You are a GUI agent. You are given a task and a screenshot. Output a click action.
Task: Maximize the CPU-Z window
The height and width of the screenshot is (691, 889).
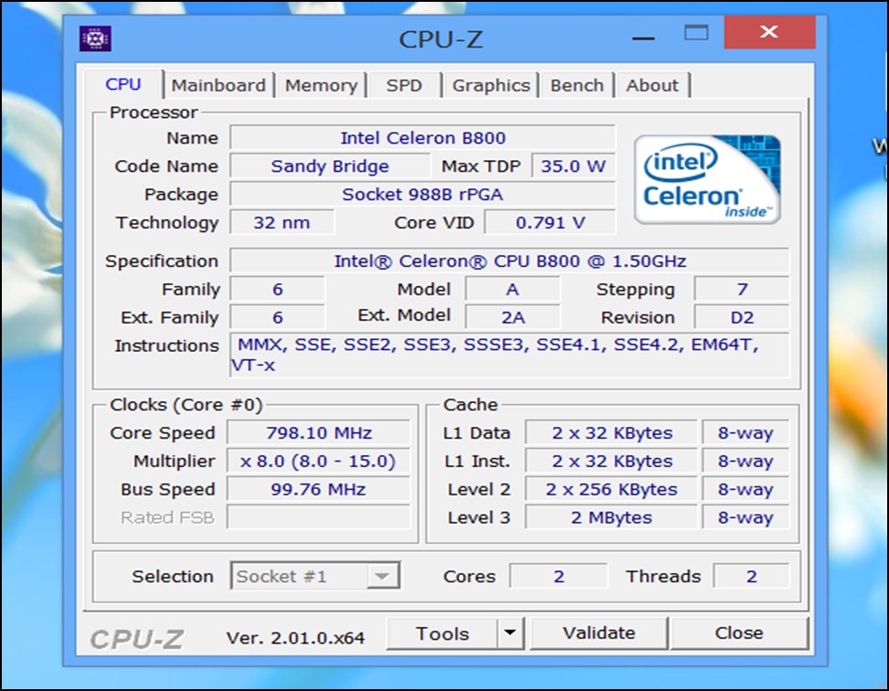point(696,33)
